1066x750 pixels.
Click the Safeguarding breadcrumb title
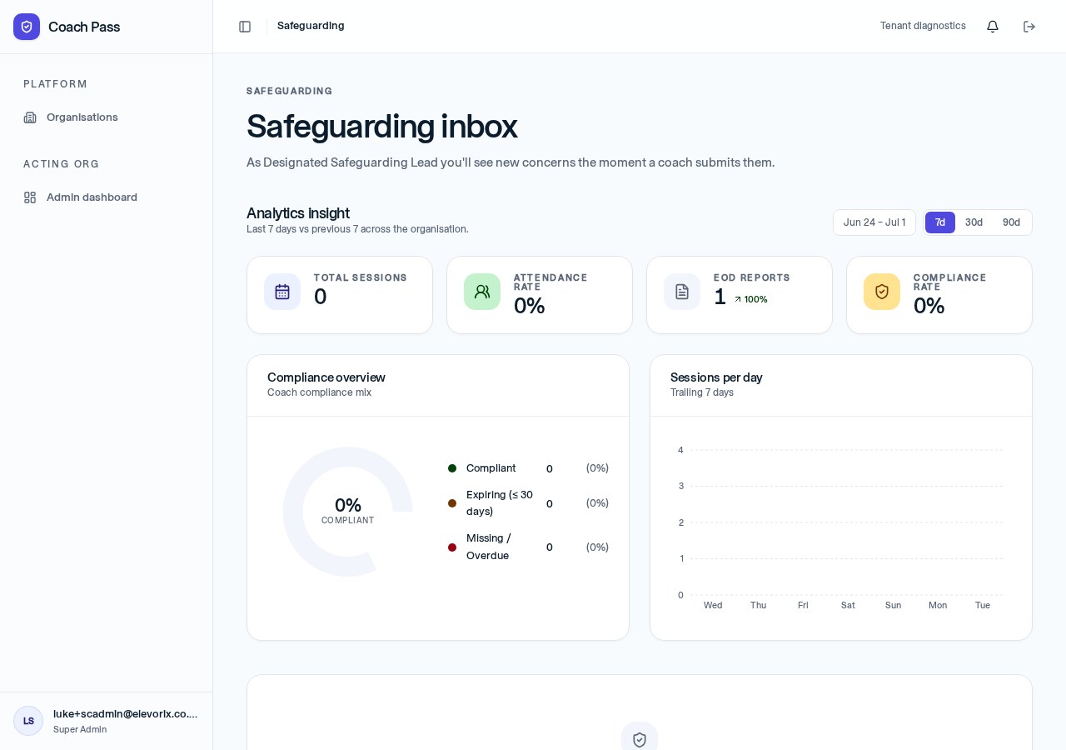coord(311,26)
